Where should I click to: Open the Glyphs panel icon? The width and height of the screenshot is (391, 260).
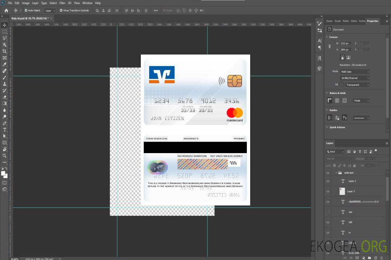[x=320, y=58]
